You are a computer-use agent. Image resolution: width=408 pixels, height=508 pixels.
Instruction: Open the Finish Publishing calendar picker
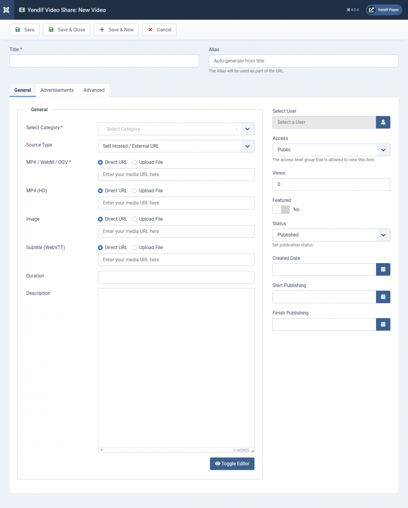click(383, 324)
